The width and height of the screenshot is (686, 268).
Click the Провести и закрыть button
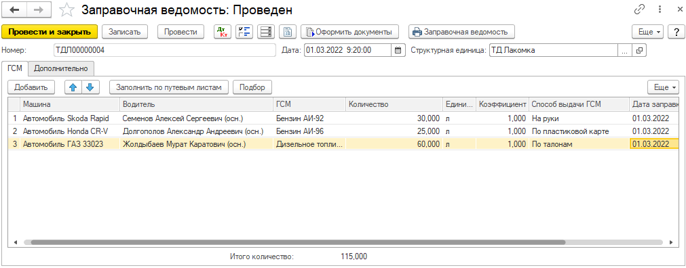(50, 32)
